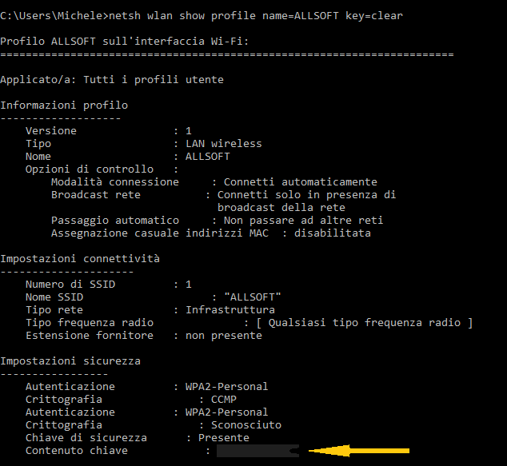
Task: Click the Connetti automaticamente value
Action: coord(301,182)
